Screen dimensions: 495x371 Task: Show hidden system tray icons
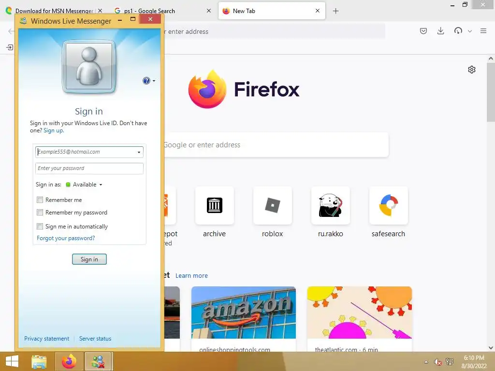point(426,362)
